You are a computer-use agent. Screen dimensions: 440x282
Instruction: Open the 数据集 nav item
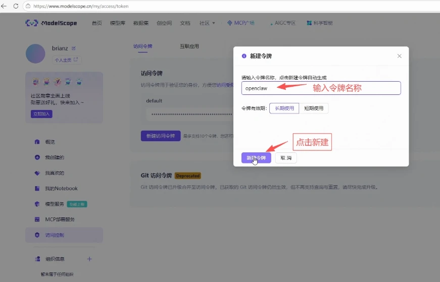point(141,23)
